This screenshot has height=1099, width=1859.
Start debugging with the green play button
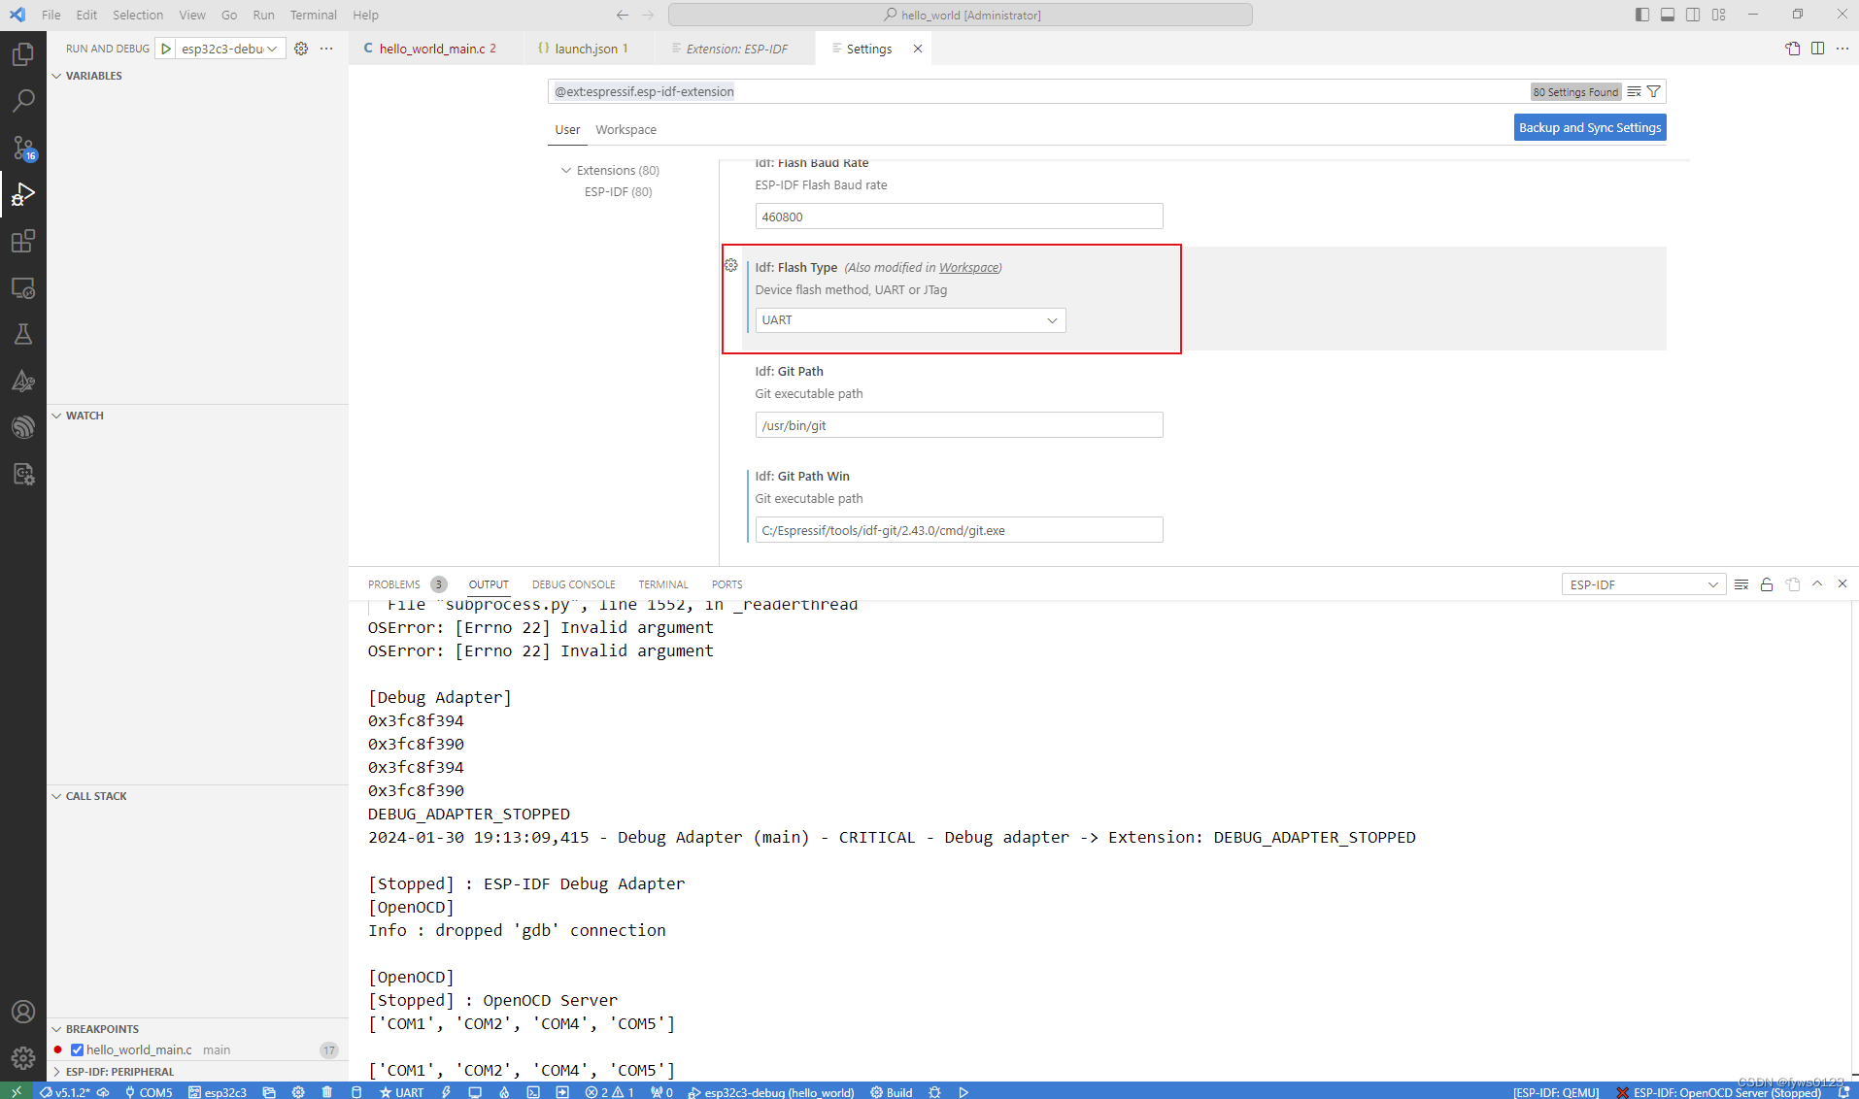pos(166,49)
